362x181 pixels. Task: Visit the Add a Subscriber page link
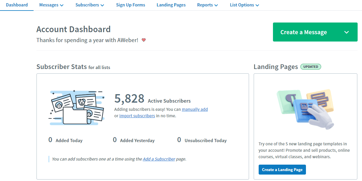click(x=159, y=159)
